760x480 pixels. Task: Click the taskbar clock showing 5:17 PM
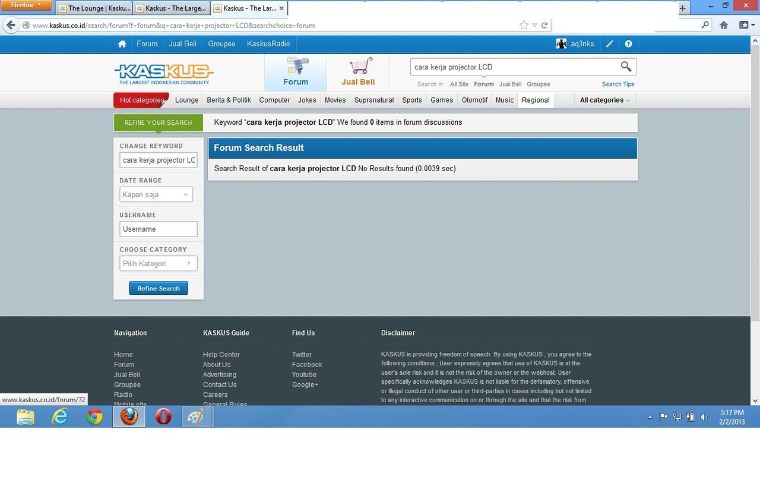coord(731,417)
